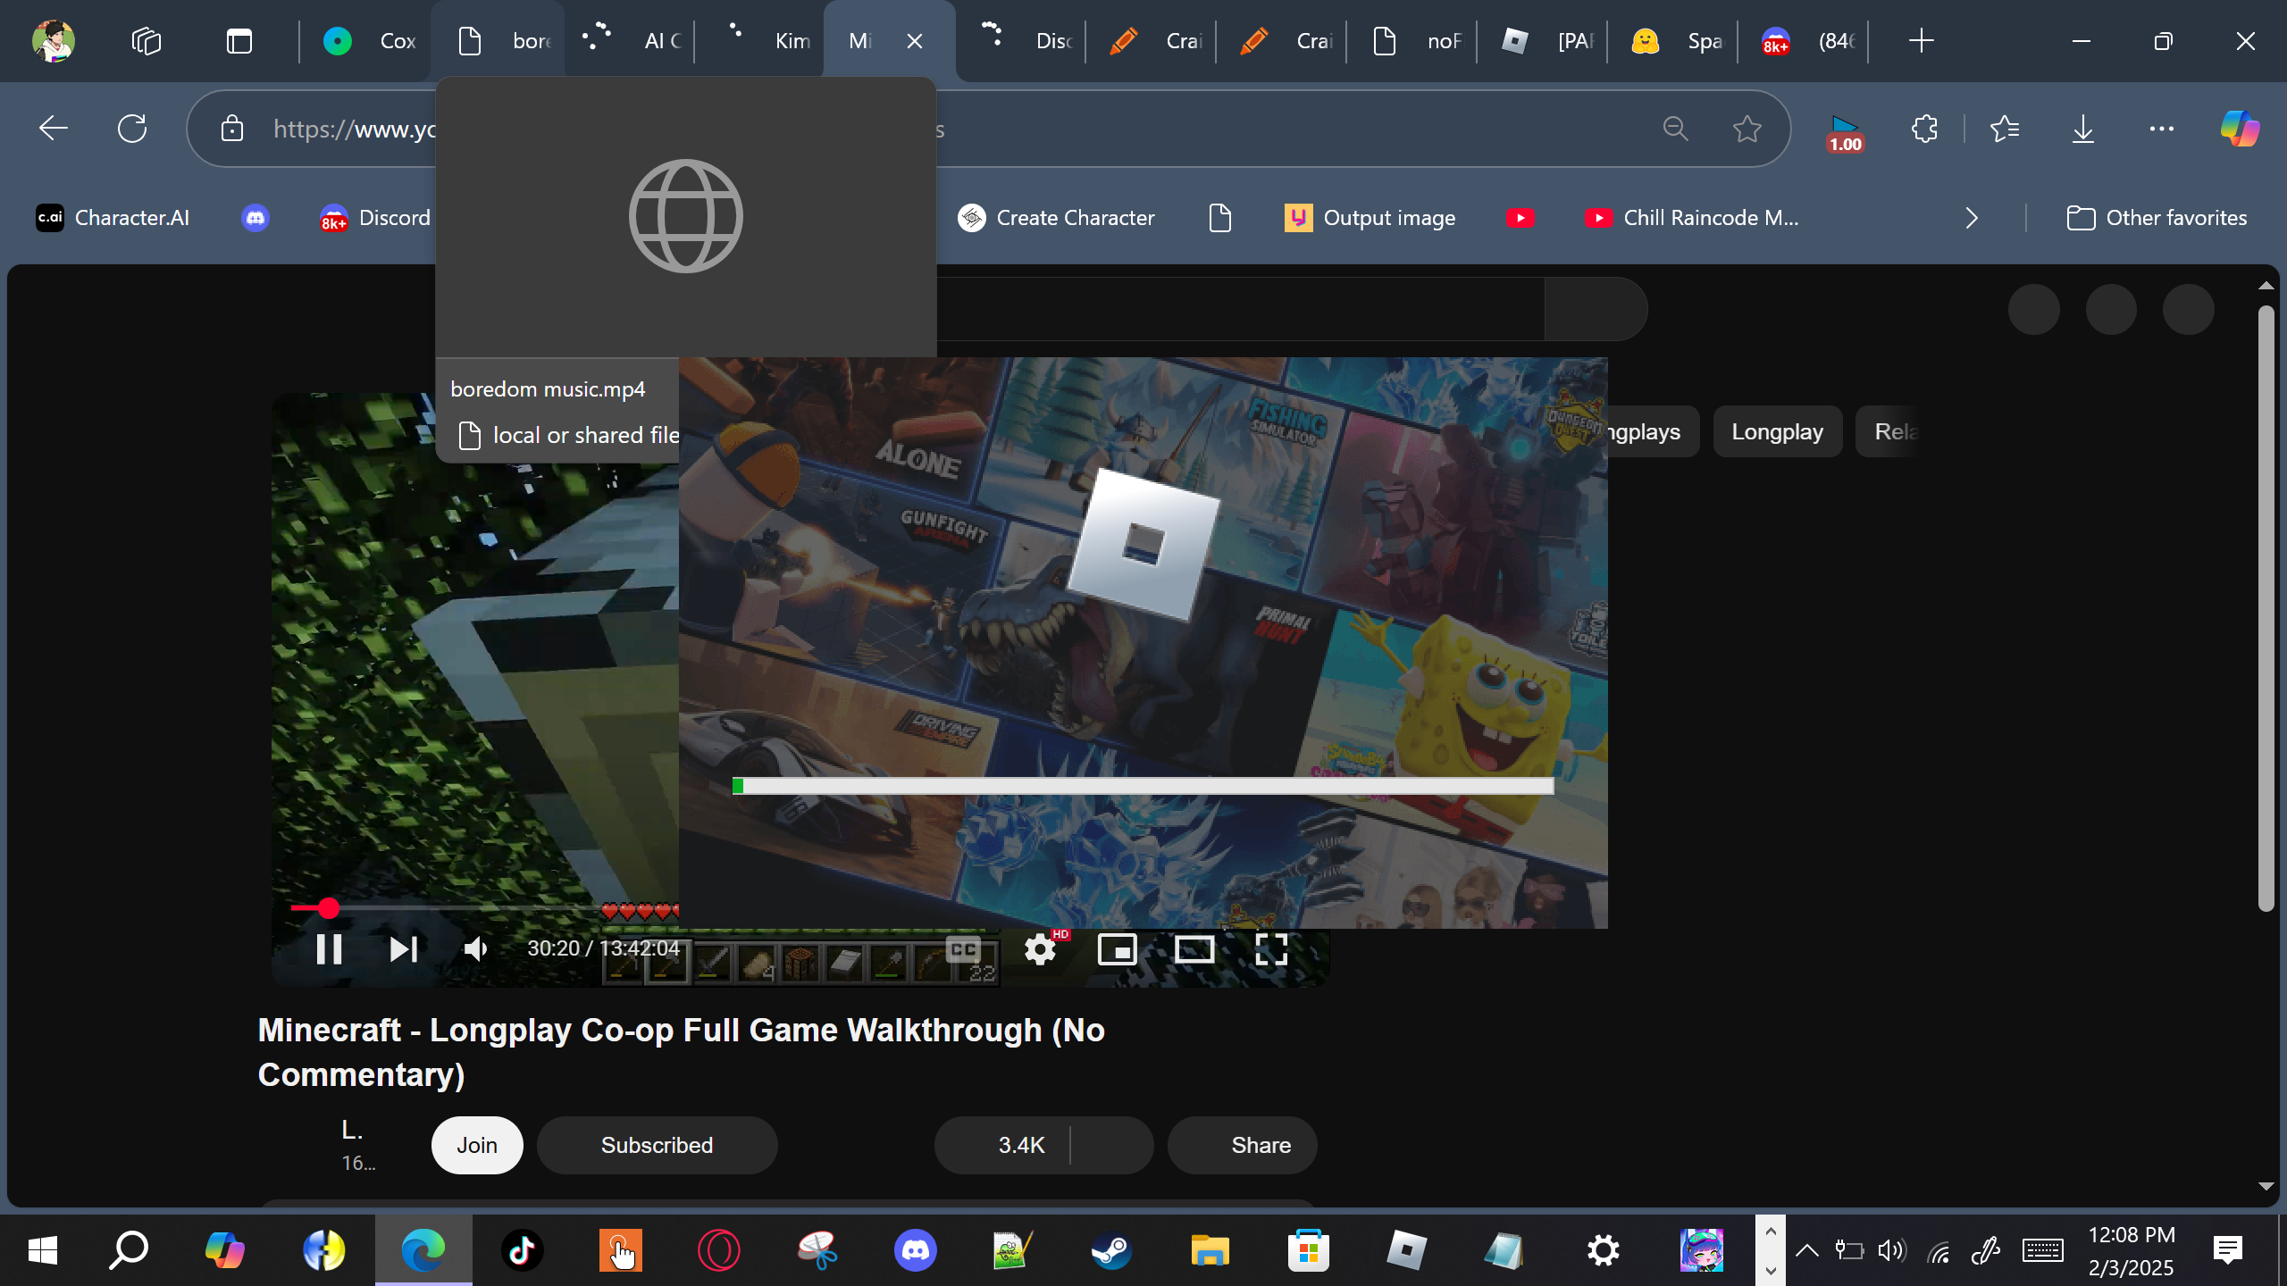Open Edge Settings and more menu
This screenshot has height=1286, width=2287.
pyautogui.click(x=2161, y=129)
